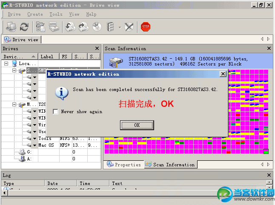The height and width of the screenshot is (205, 275).
Task: Click the Open image toolbar icon
Action: (71, 27)
